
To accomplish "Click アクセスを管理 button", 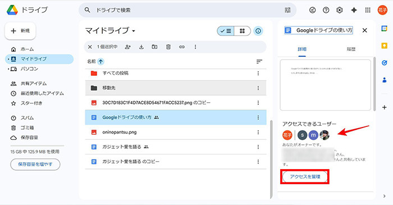I will (x=305, y=177).
